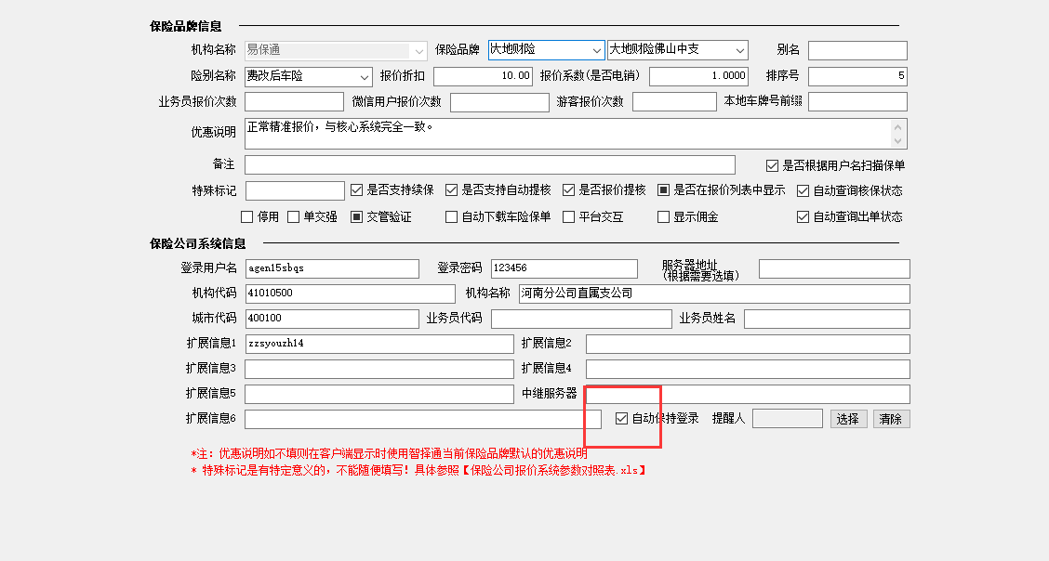Click the 特殊标记 input field
Screen dimensions: 1049x561
pos(295,191)
